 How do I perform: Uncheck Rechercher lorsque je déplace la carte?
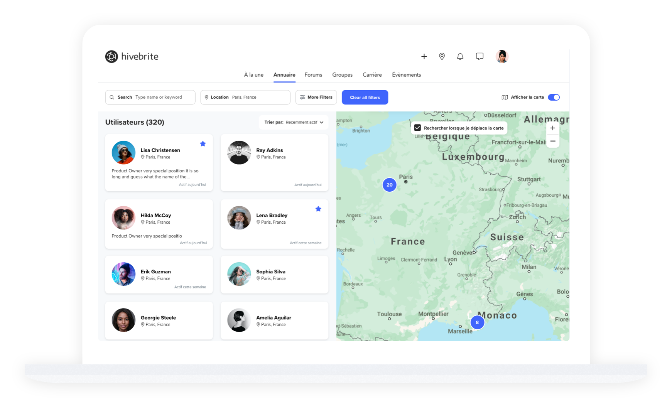tap(418, 128)
